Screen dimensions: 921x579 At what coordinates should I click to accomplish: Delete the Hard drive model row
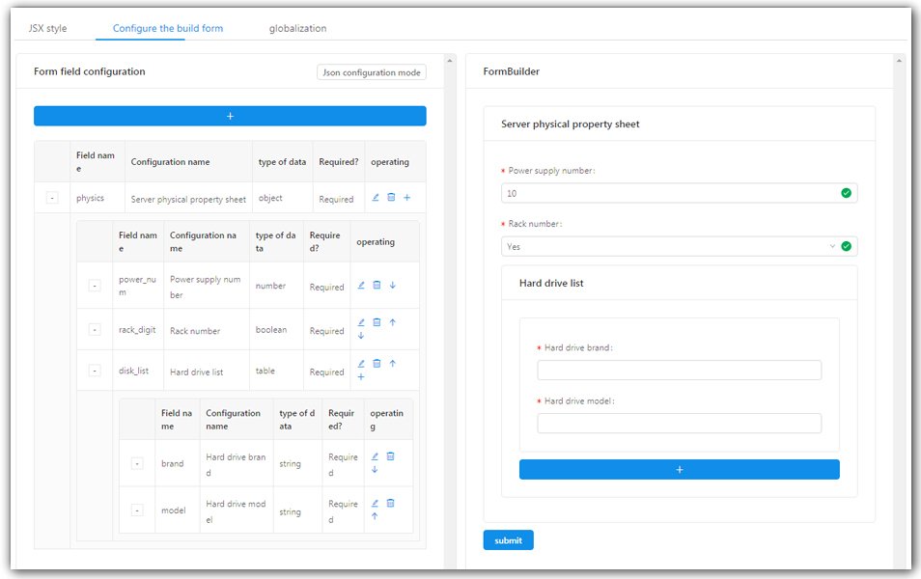point(390,504)
